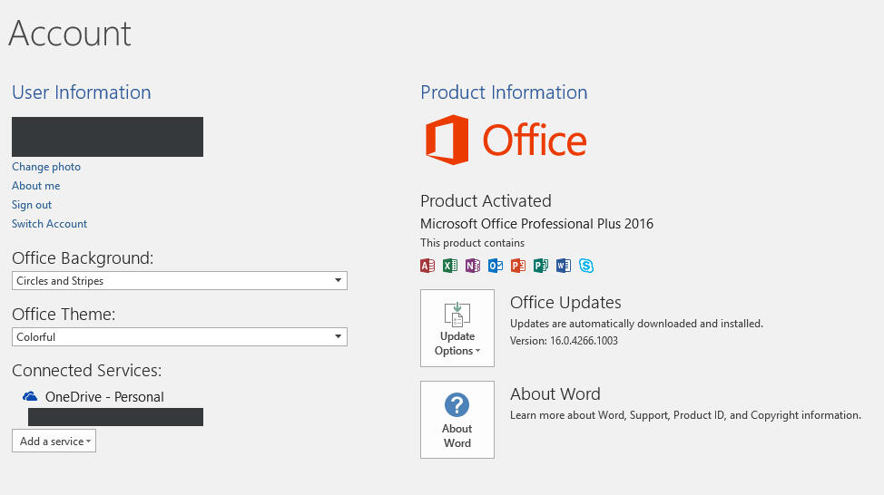Click the redacted OneDrive account email

click(x=115, y=417)
